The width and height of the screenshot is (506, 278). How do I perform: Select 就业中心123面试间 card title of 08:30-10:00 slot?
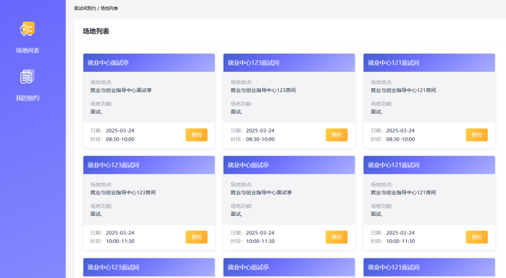[x=253, y=63]
